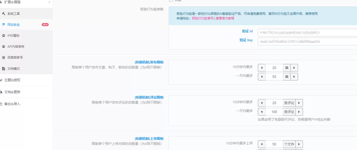The image size is (357, 150).
Task: Click 发布限制 一天内 number field showing 50
Action: 274,76
